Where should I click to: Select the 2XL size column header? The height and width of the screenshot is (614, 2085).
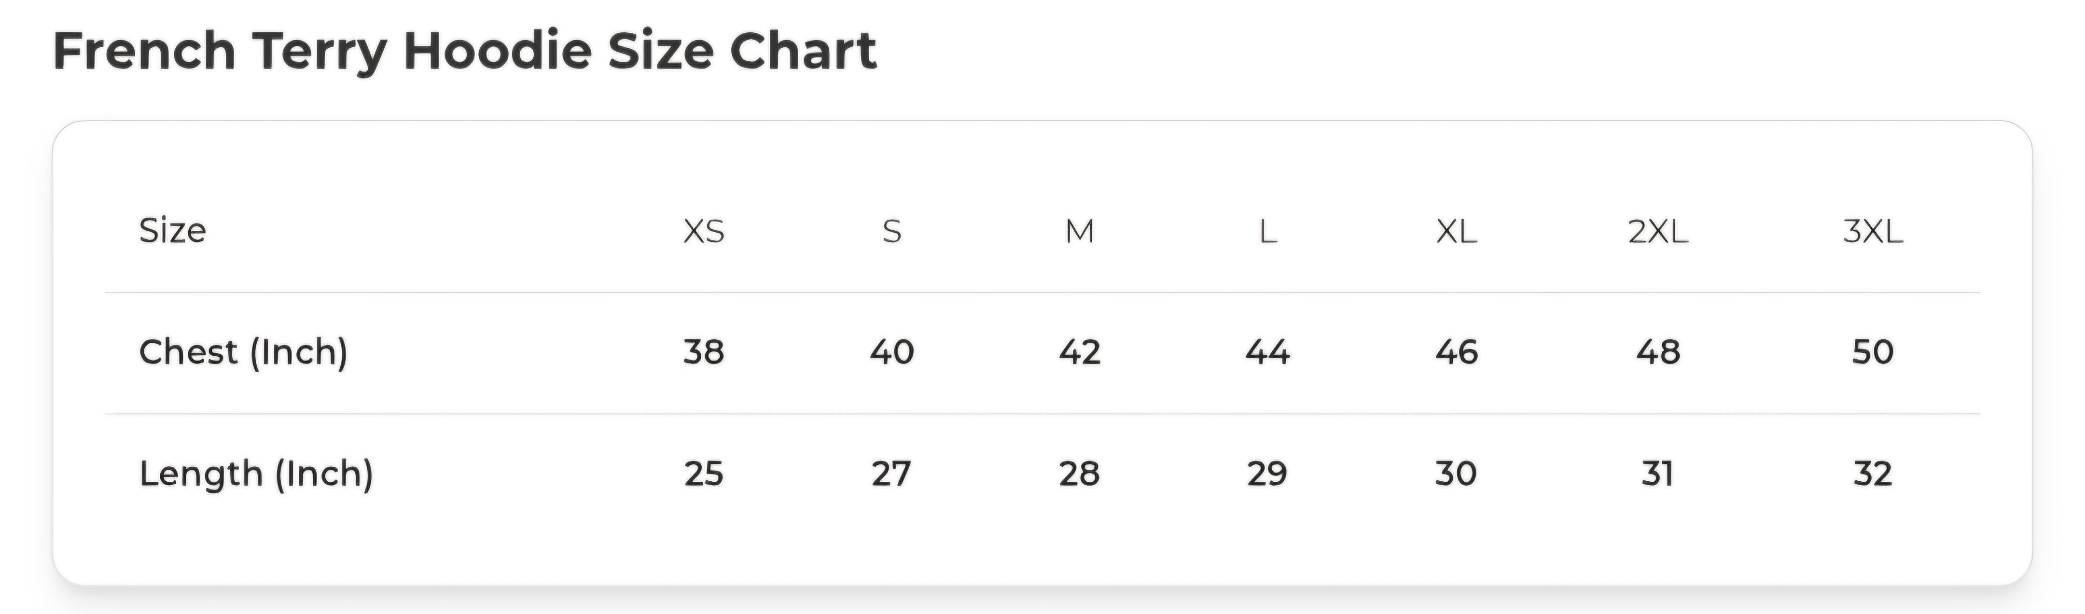pos(1658,233)
